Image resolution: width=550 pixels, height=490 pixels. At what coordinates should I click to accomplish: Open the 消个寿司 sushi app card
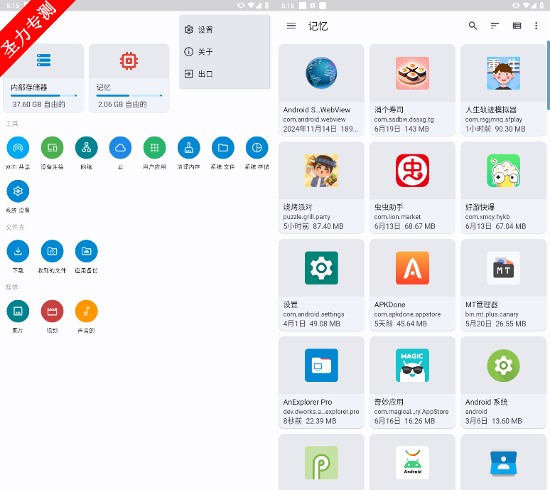tap(412, 90)
